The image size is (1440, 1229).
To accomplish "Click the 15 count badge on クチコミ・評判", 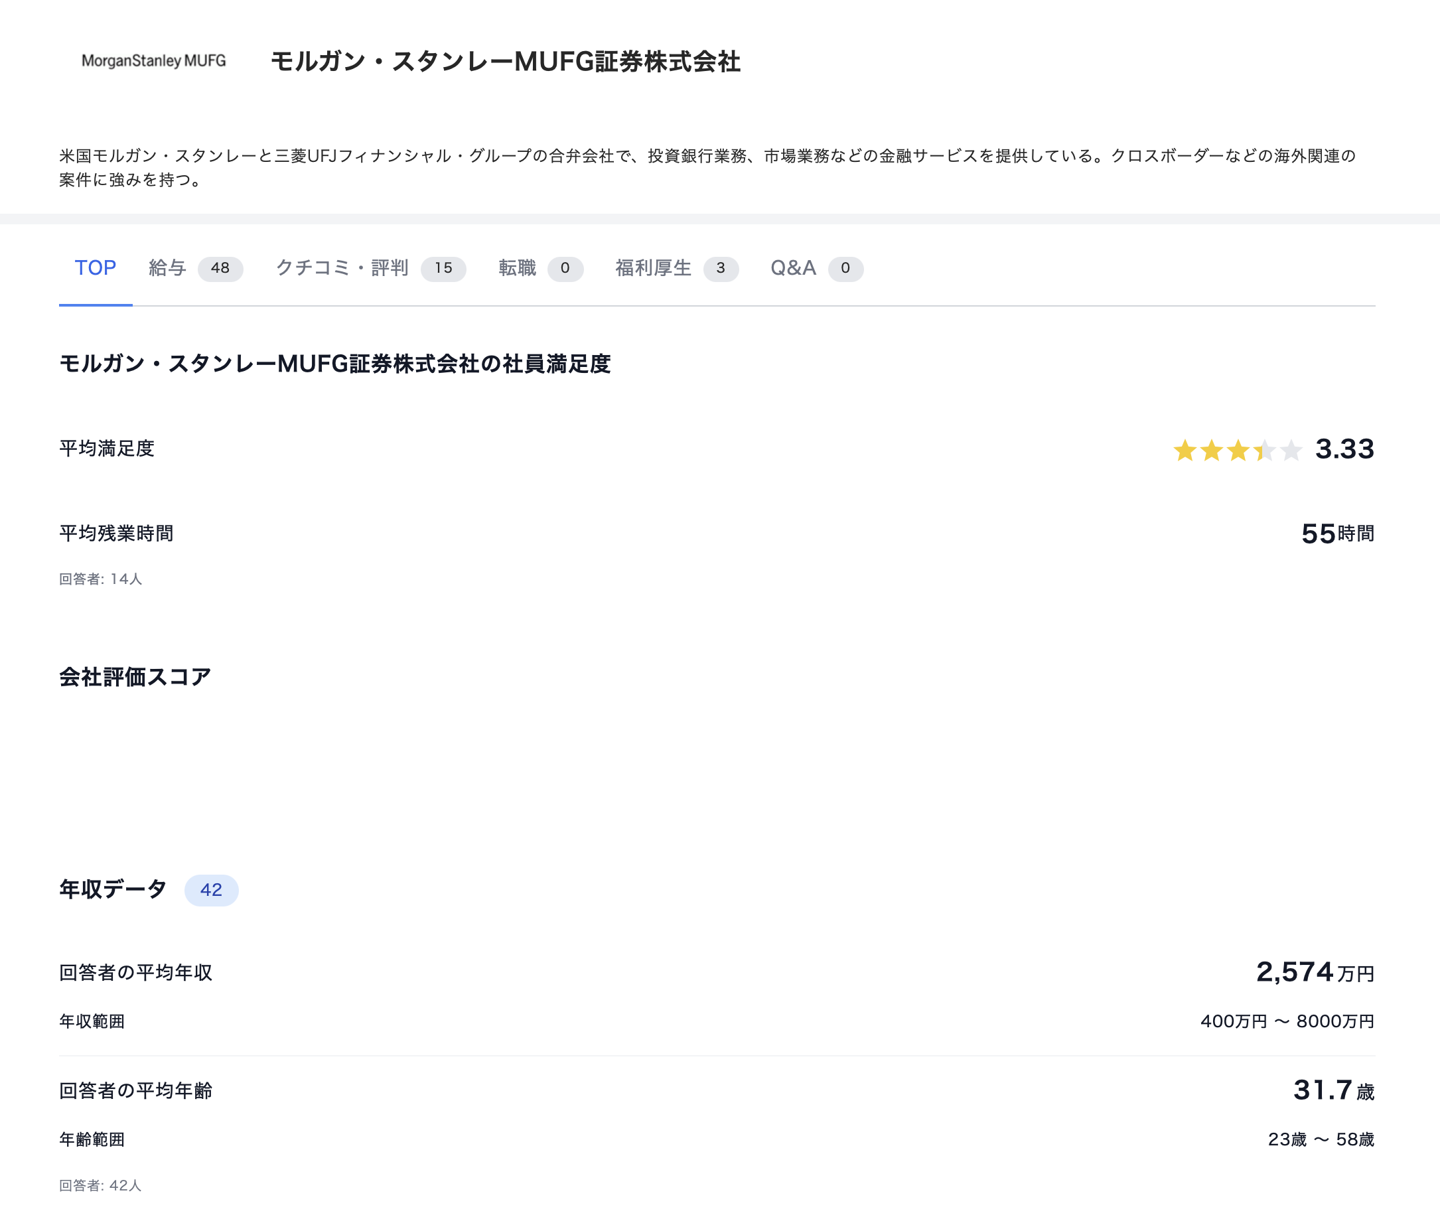I will tap(443, 269).
